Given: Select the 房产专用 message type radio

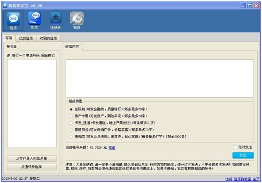Looking at the screenshot, I should 71,116.
